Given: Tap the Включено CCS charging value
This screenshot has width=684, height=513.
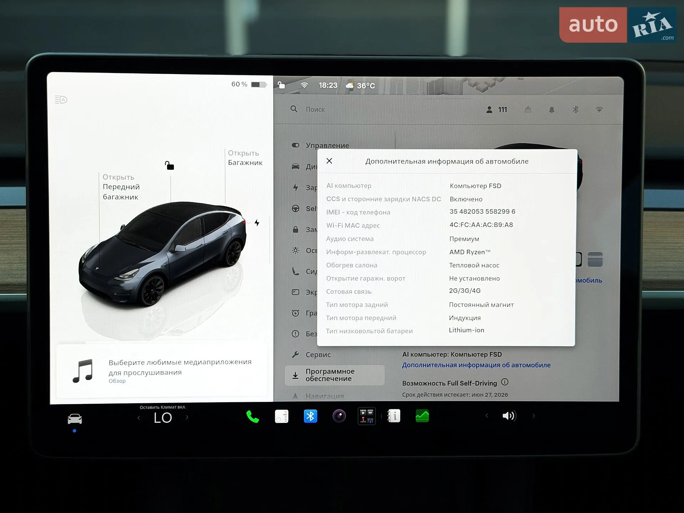Looking at the screenshot, I should 466,199.
